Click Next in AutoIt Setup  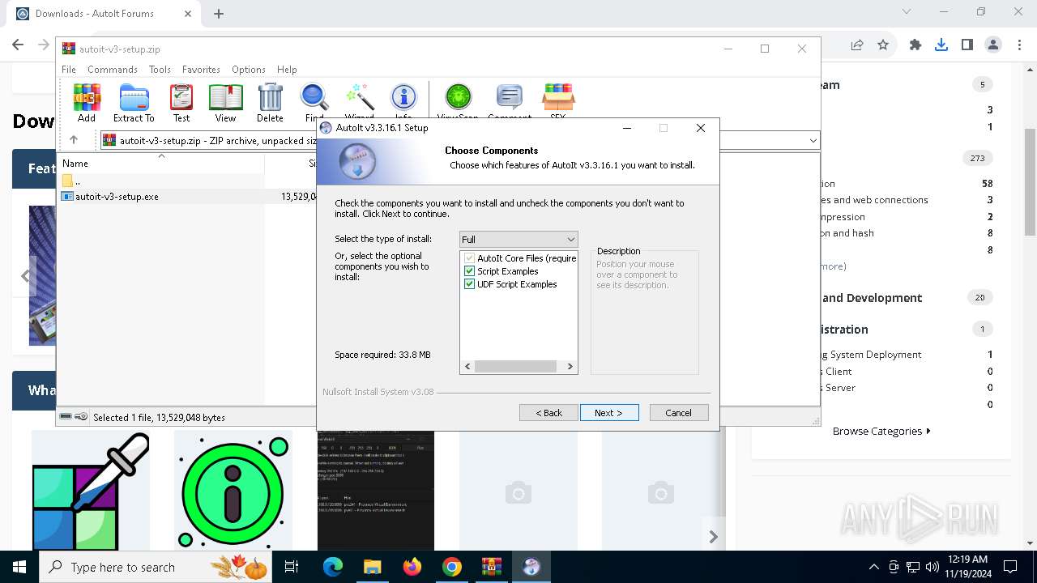coord(609,413)
